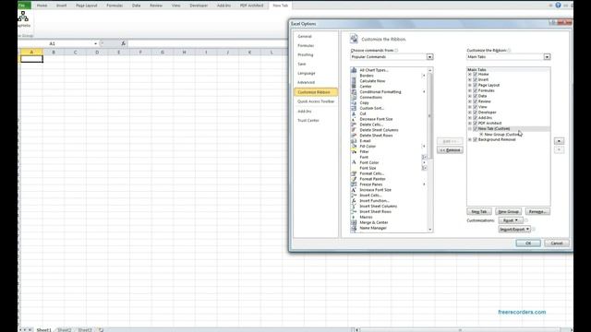This screenshot has width=591, height=332.
Task: Click the New Tab button in dialog
Action: point(479,211)
